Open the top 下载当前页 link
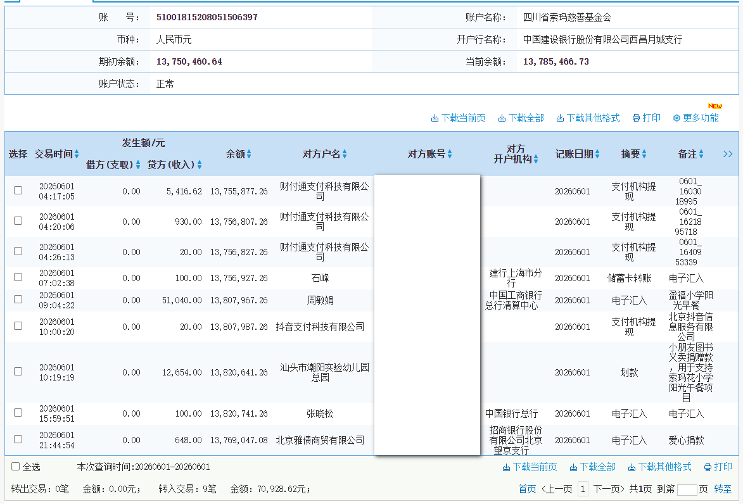This screenshot has height=504, width=743. tap(463, 118)
